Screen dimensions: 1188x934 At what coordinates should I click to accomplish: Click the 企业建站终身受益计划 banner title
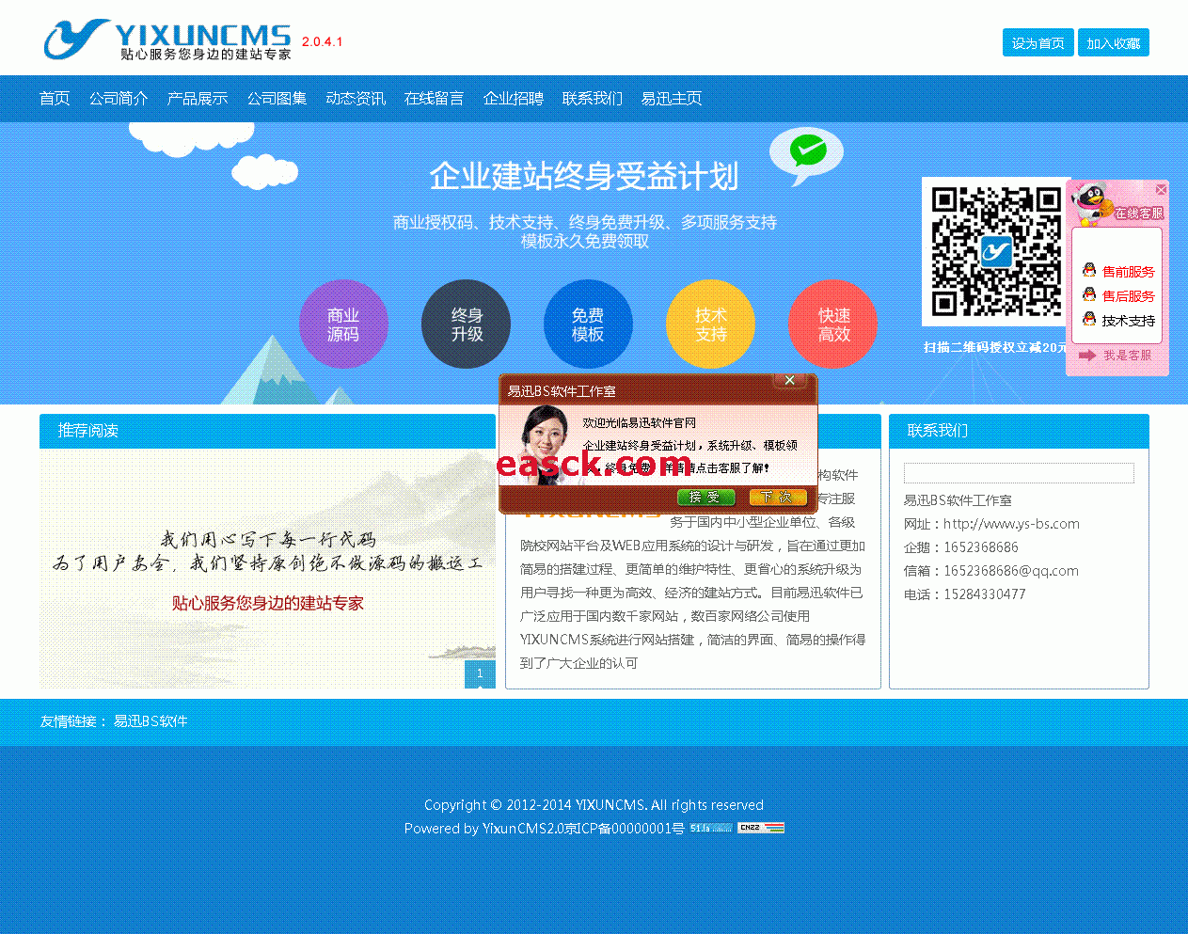[x=584, y=176]
